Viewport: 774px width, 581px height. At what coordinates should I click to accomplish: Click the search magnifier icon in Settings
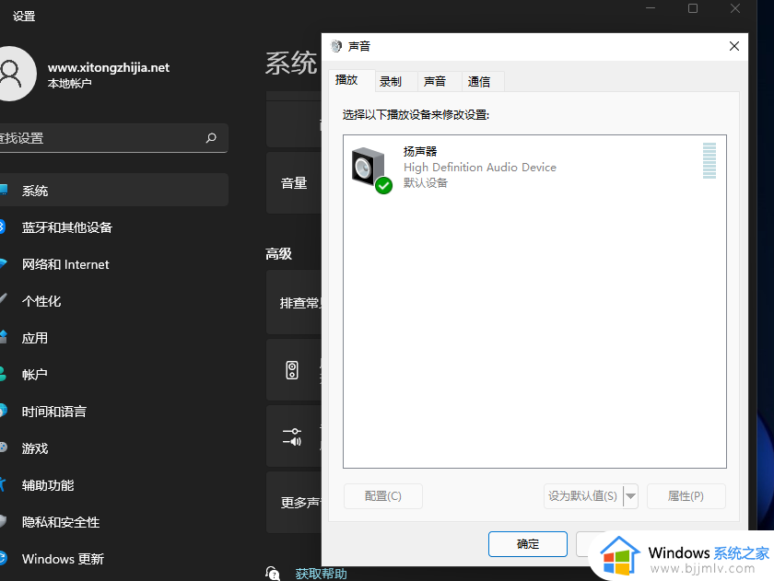click(211, 137)
